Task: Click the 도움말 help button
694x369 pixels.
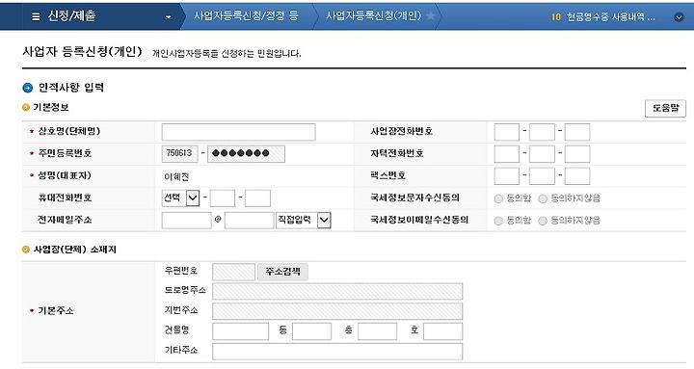Action: tap(665, 109)
